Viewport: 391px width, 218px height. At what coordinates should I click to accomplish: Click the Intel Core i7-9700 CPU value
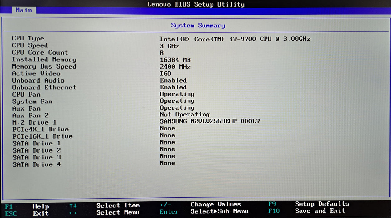tap(235, 39)
